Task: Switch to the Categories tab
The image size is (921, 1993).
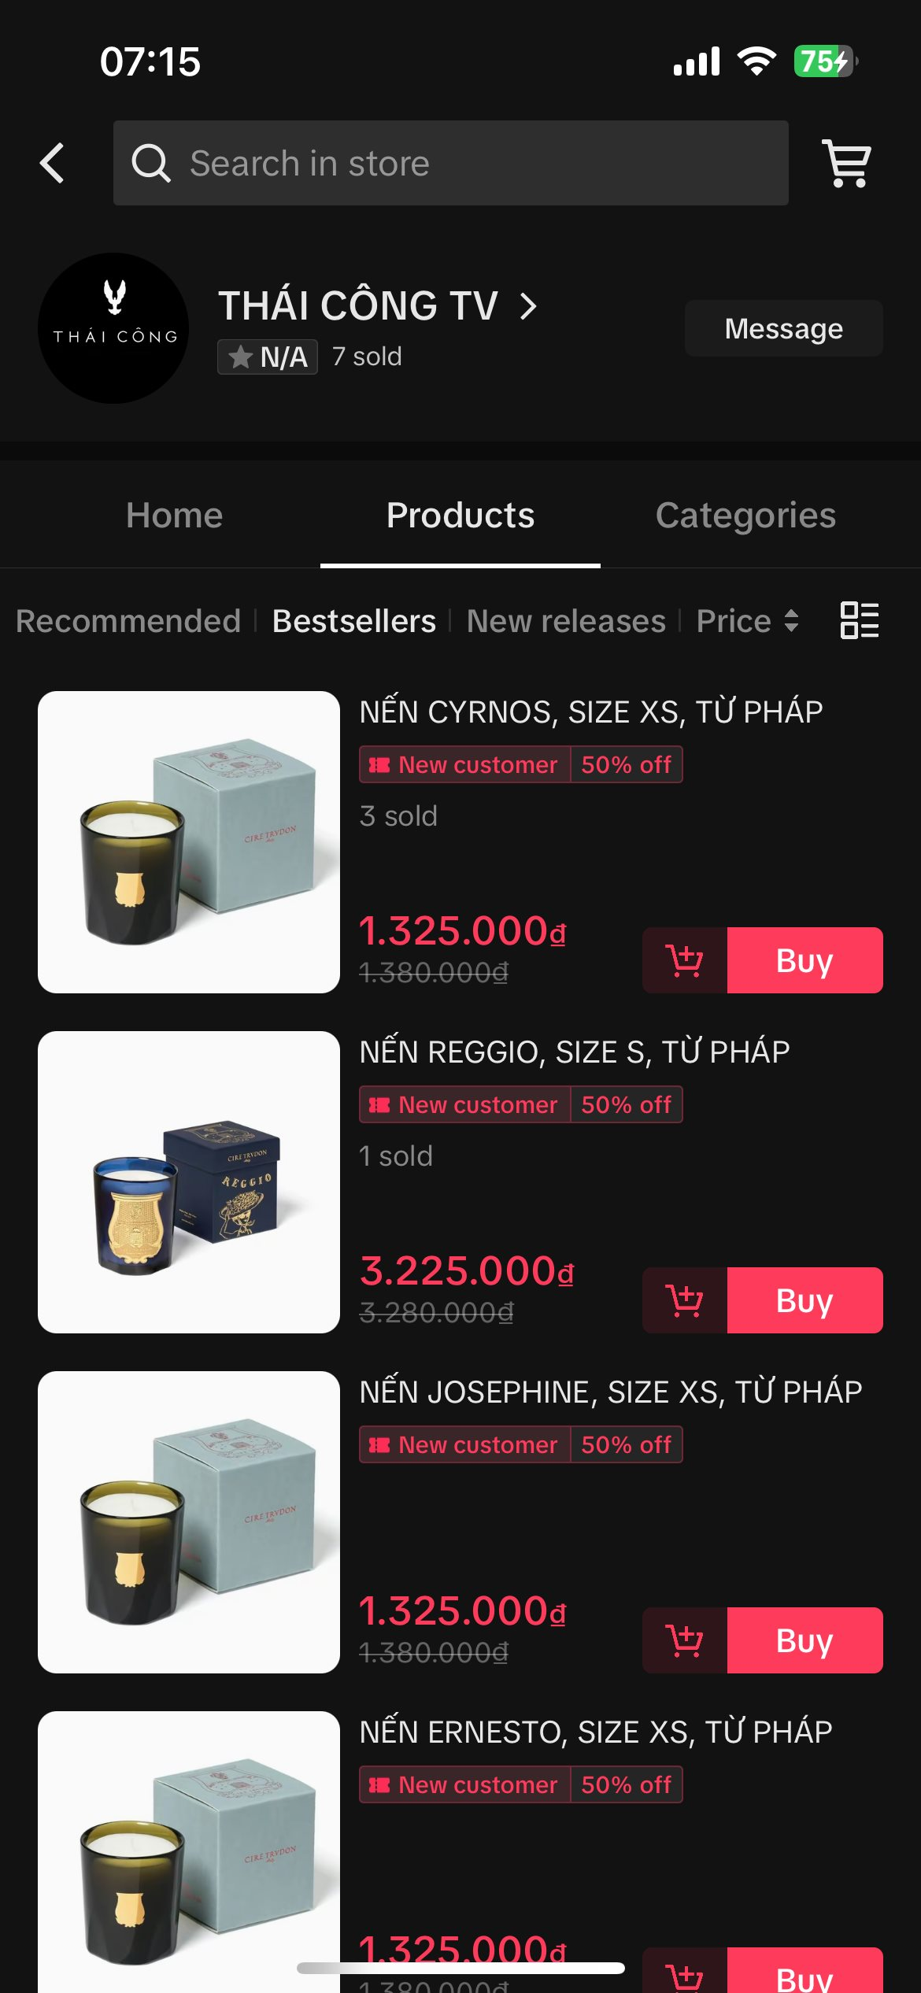Action: (x=745, y=516)
